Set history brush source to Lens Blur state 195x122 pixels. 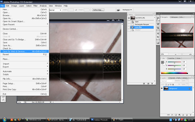pos(129,27)
